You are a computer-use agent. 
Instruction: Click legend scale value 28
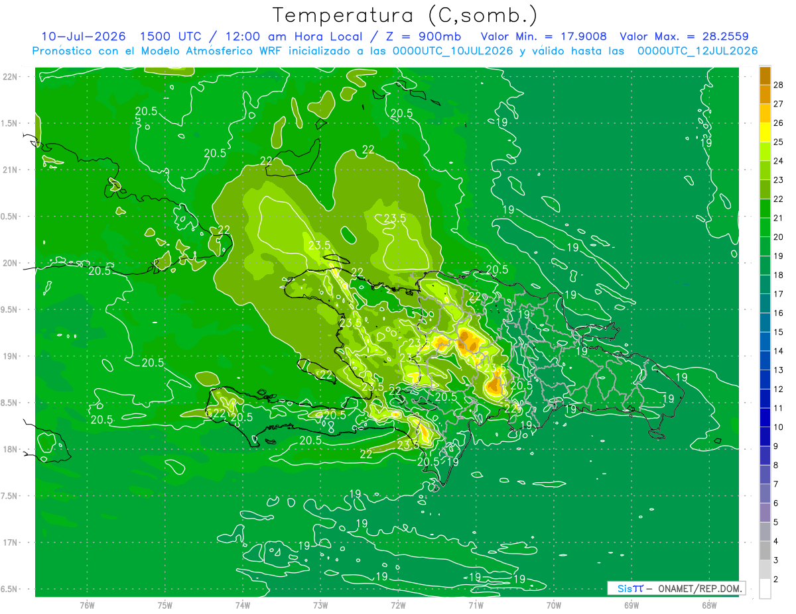pyautogui.click(x=778, y=85)
